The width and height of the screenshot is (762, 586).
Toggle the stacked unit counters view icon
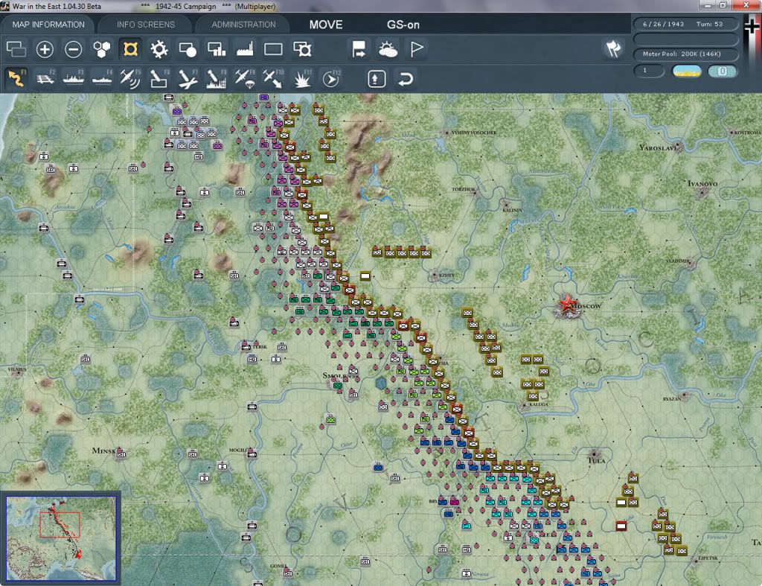pos(16,49)
